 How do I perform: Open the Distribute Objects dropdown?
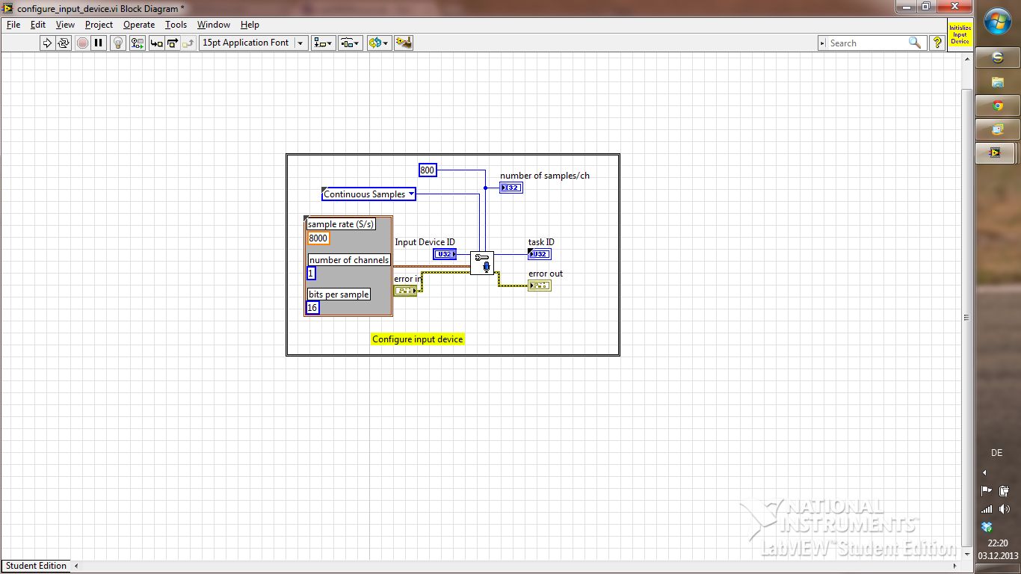coord(351,43)
